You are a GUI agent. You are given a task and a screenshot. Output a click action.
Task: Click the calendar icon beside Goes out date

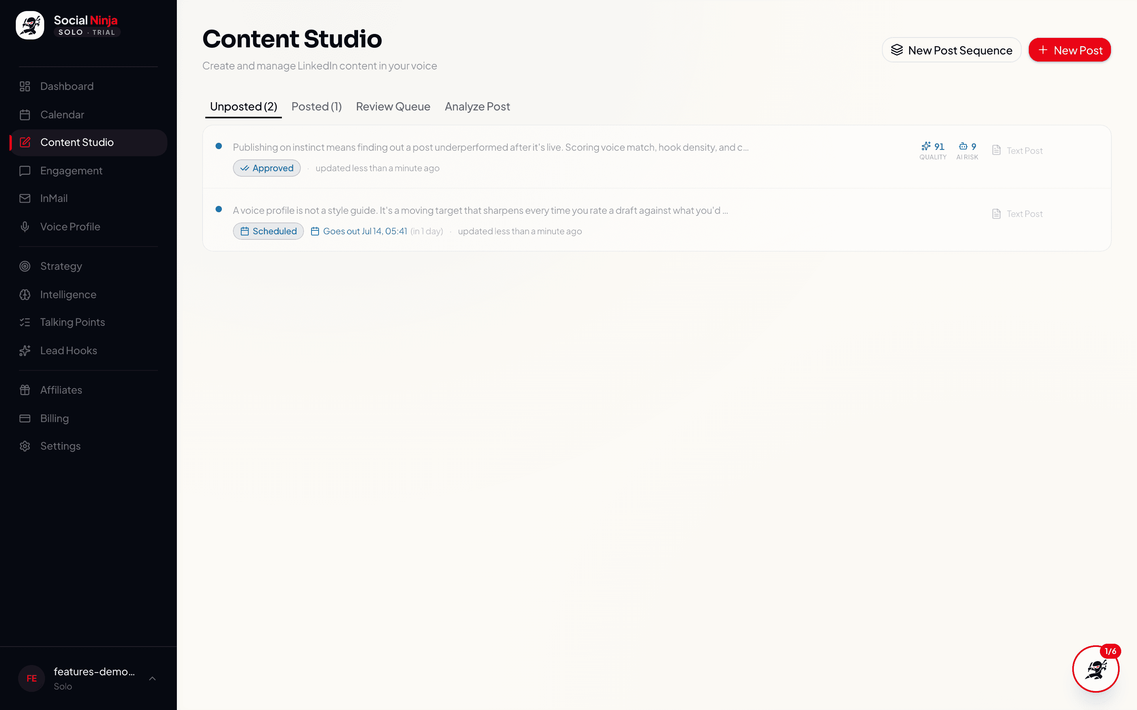coord(315,231)
